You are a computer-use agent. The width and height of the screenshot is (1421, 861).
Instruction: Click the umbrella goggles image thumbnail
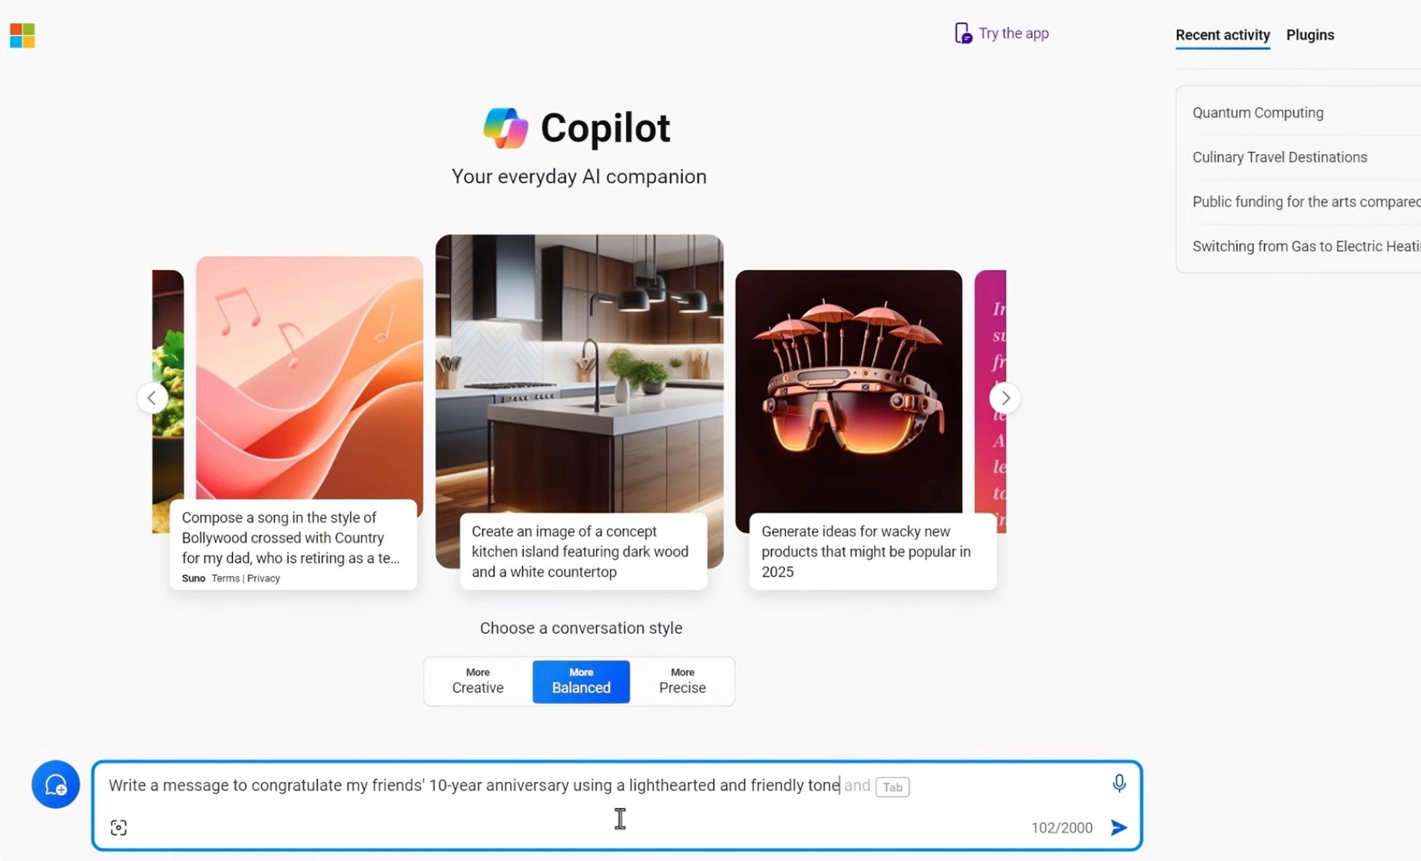click(848, 391)
